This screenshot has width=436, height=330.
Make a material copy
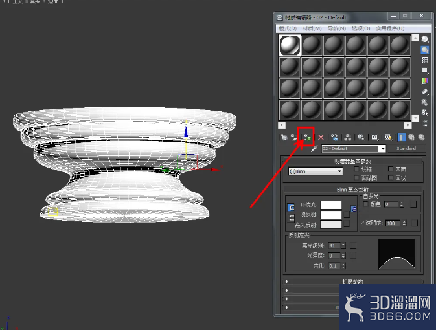tap(334, 137)
